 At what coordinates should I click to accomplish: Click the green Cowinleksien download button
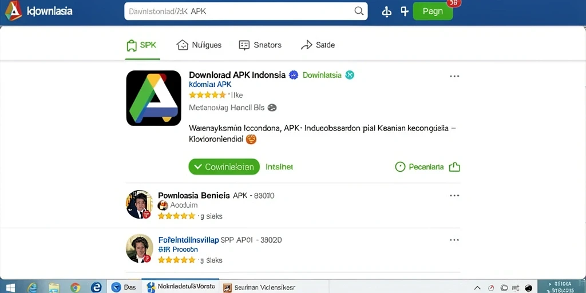(224, 167)
